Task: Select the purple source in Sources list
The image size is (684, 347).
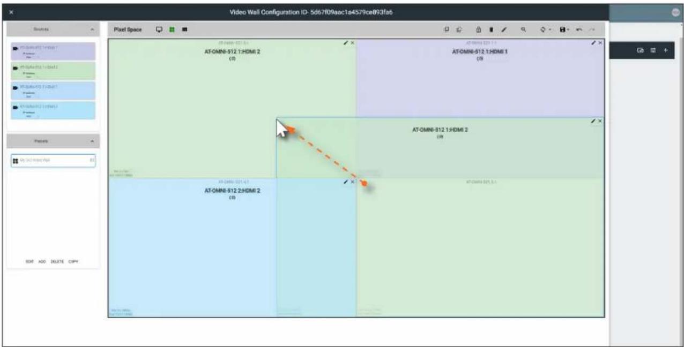Action: click(53, 51)
